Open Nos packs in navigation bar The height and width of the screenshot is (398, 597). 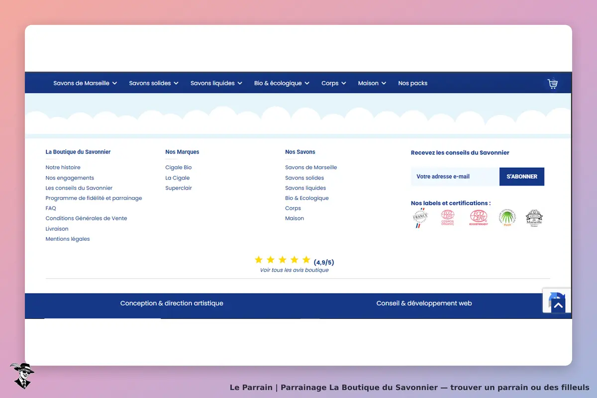(413, 83)
